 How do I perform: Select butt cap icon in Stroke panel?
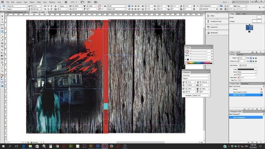click(x=251, y=58)
